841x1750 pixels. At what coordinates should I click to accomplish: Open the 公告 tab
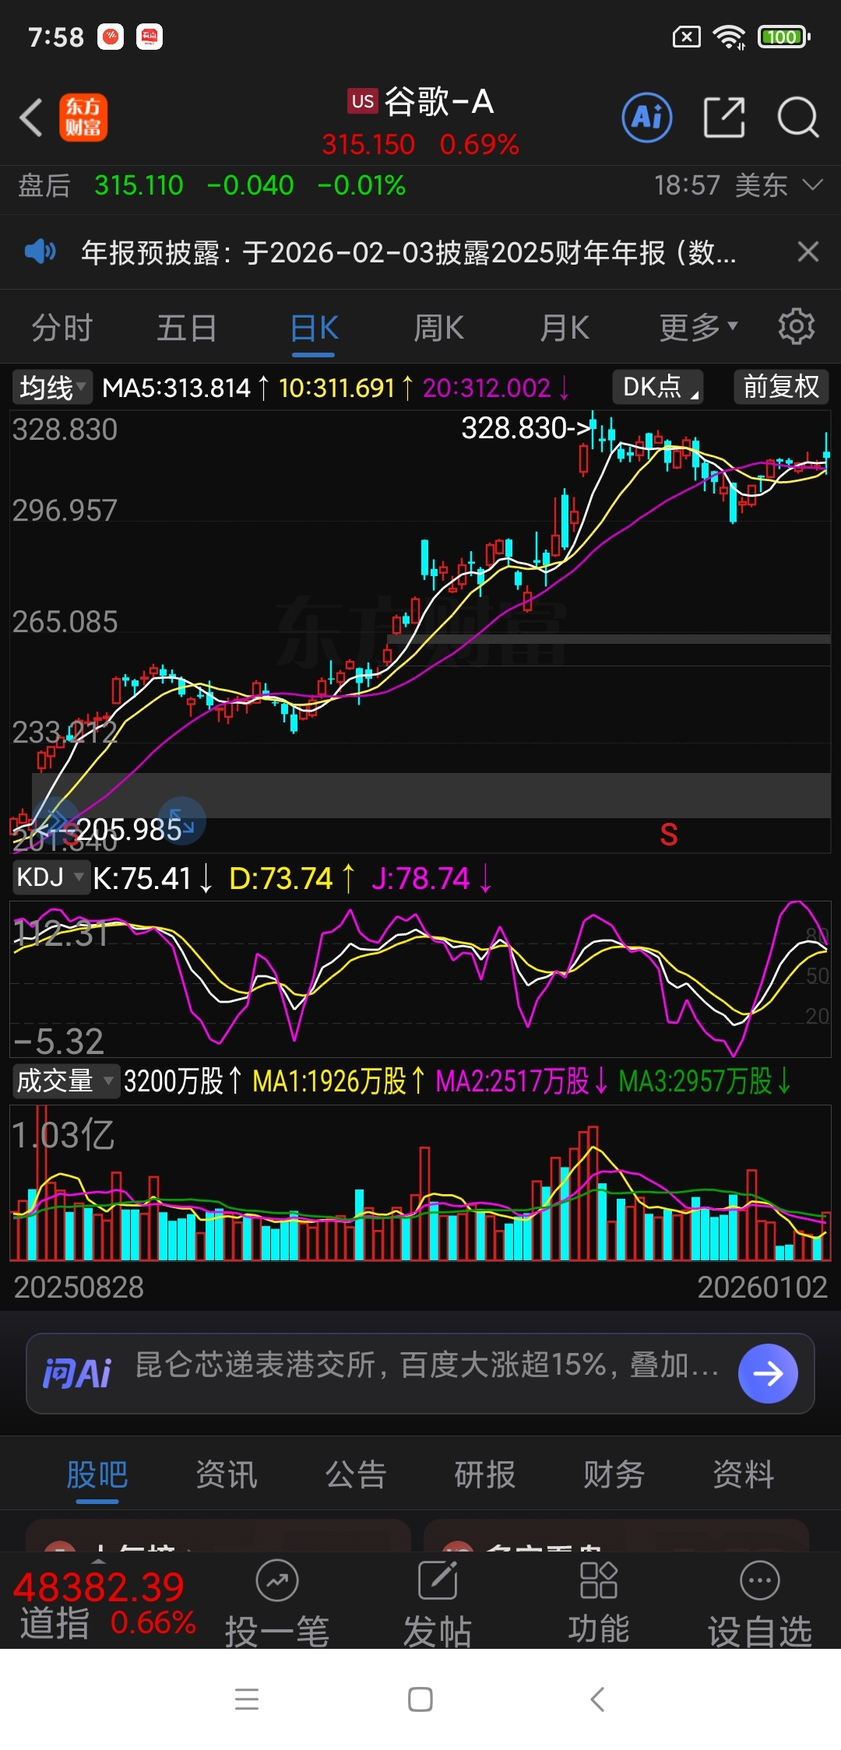[356, 1474]
